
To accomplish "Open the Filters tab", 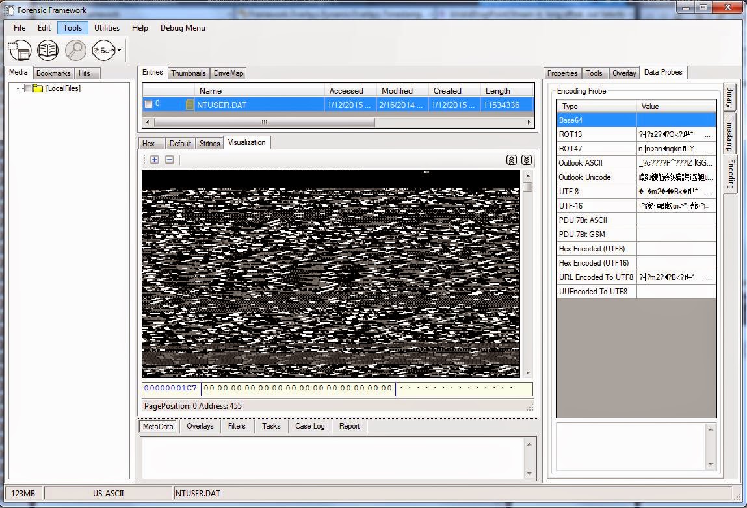I will (237, 426).
